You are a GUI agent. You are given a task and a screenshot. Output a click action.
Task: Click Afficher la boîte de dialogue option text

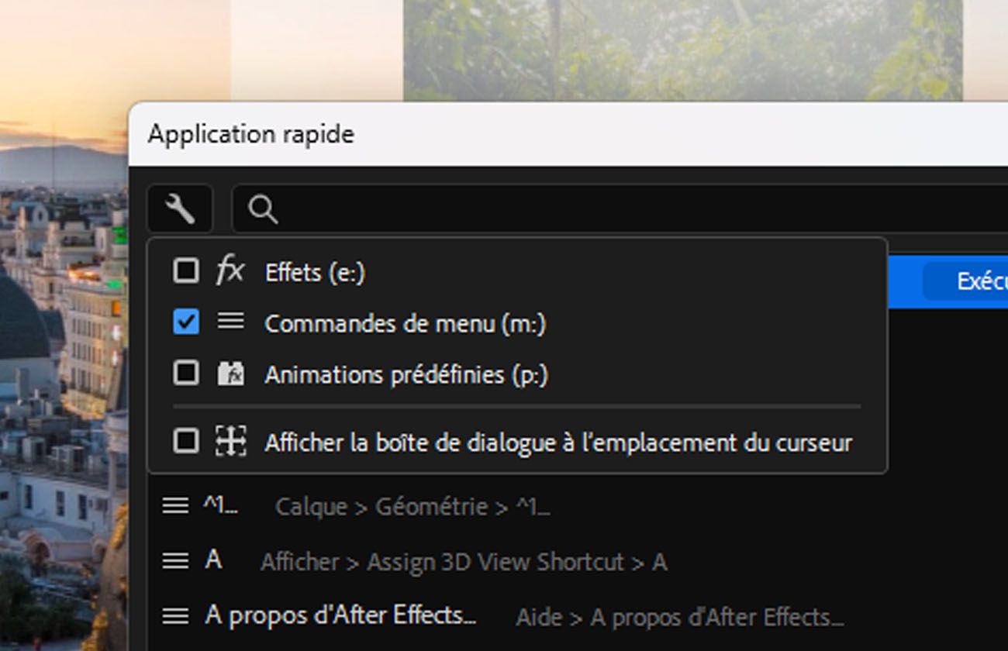[558, 443]
